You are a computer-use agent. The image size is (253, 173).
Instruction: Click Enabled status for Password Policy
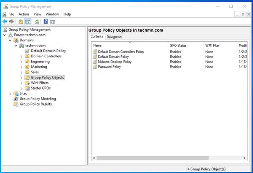(x=175, y=67)
